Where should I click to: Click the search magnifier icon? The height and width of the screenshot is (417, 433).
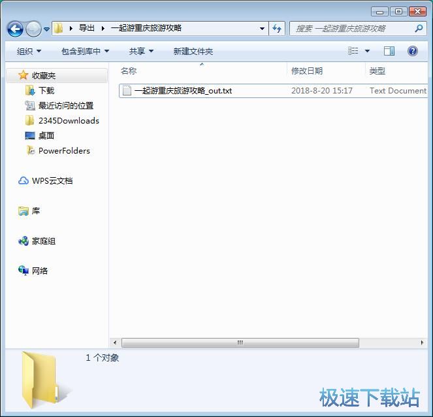click(419, 28)
